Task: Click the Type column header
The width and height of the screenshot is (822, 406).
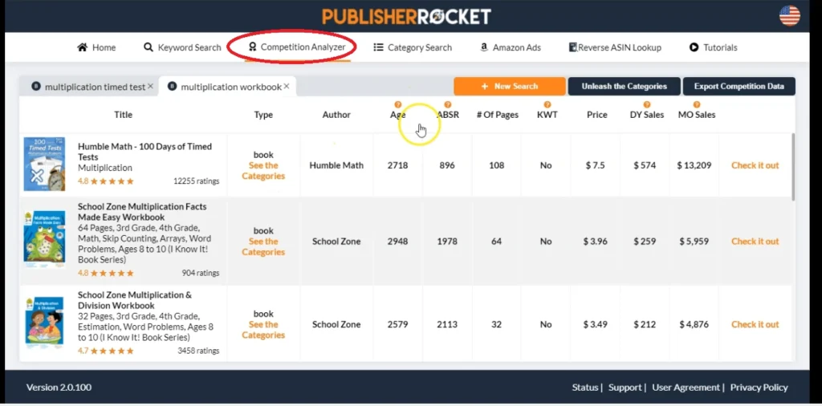Action: pyautogui.click(x=263, y=114)
